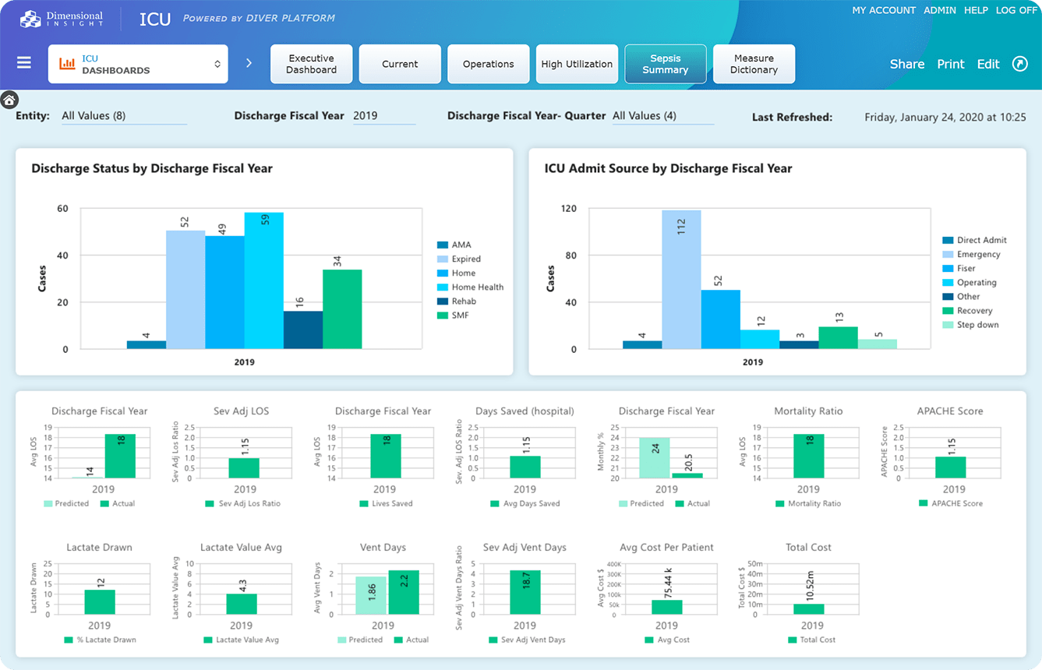Open the Discharge Fiscal Year-Quarter filter
1042x670 pixels.
pyautogui.click(x=662, y=116)
